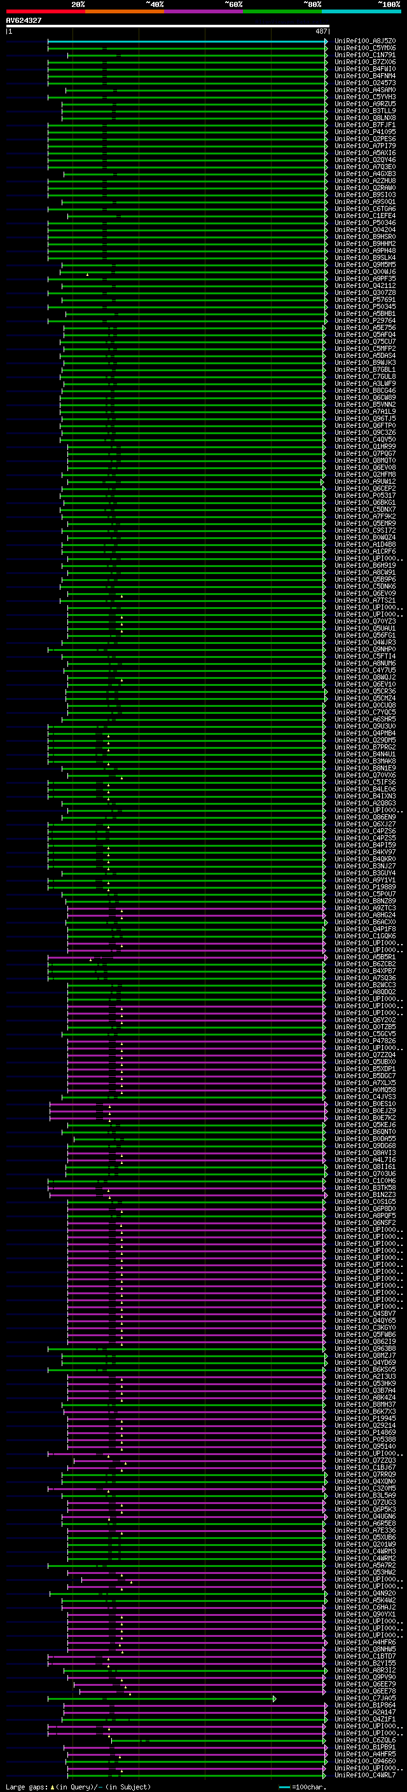The height and width of the screenshot is (1792, 407).
Task: Select hit UniRef100_C5IFS6
Action: (365, 783)
